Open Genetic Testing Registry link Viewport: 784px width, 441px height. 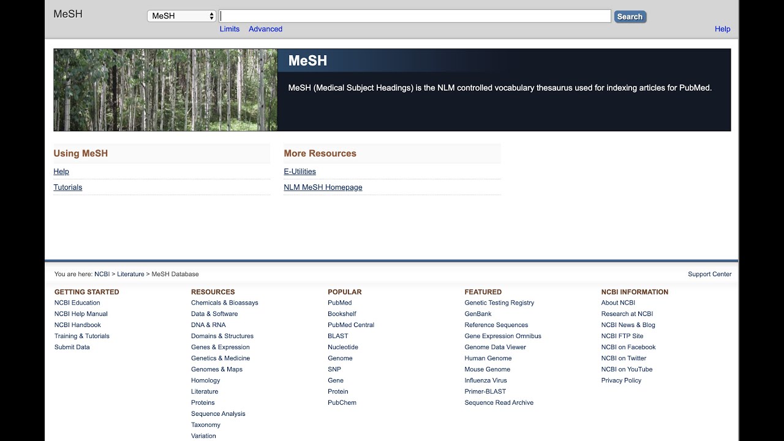[x=499, y=303]
